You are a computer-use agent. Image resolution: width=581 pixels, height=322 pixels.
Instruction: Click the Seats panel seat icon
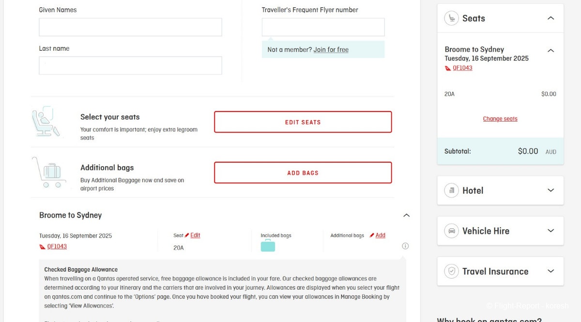click(452, 18)
